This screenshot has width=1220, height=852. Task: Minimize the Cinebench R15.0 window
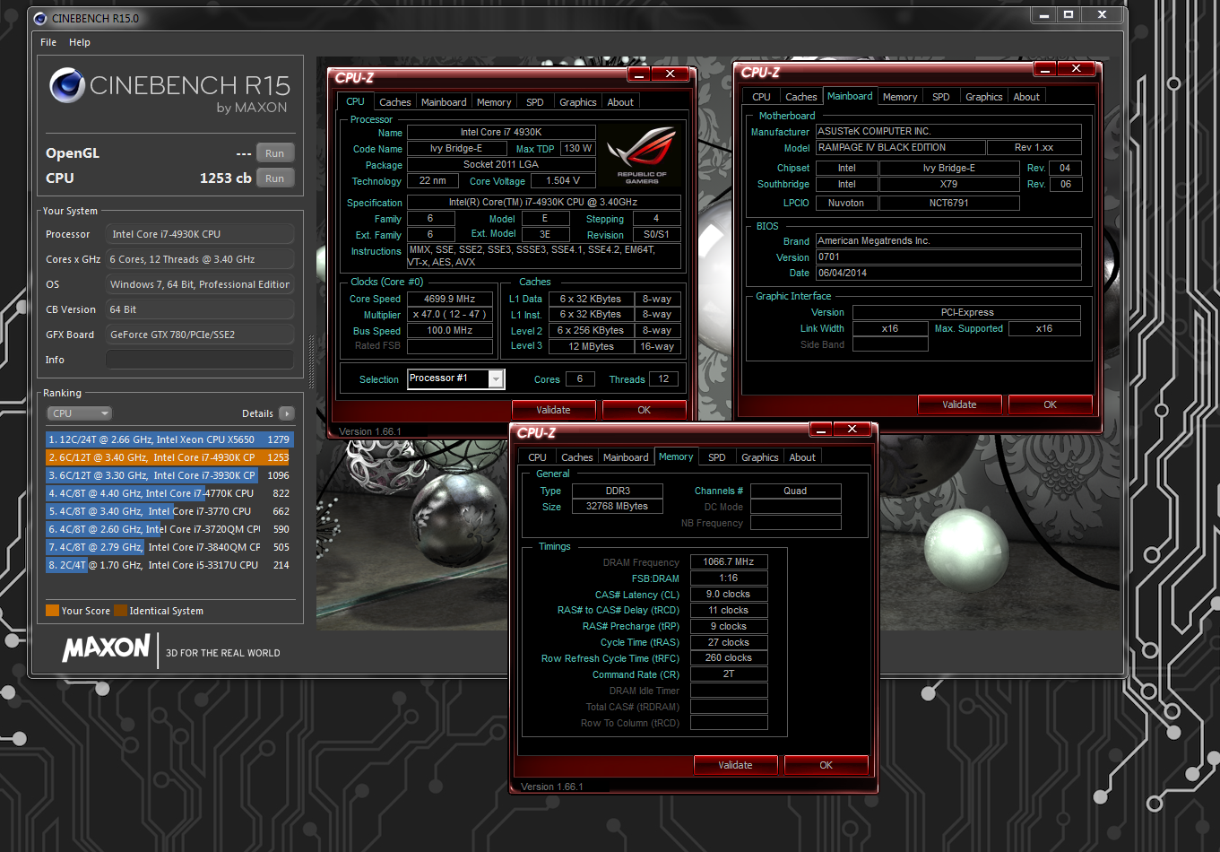tap(1043, 14)
